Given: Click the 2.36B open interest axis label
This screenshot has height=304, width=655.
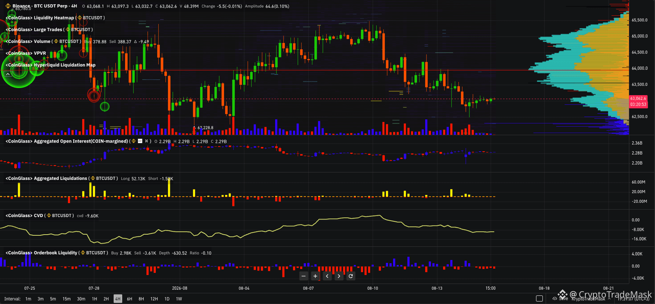Looking at the screenshot, I should pos(637,143).
